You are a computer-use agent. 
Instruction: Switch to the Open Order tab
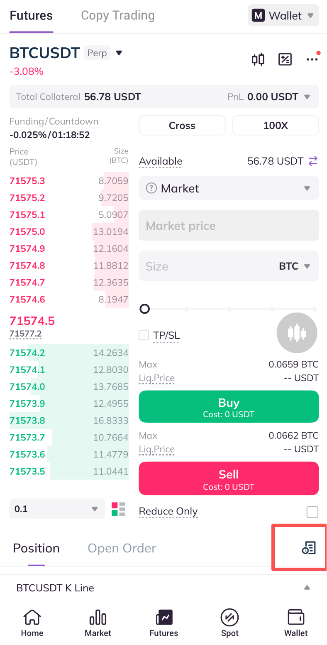[122, 548]
